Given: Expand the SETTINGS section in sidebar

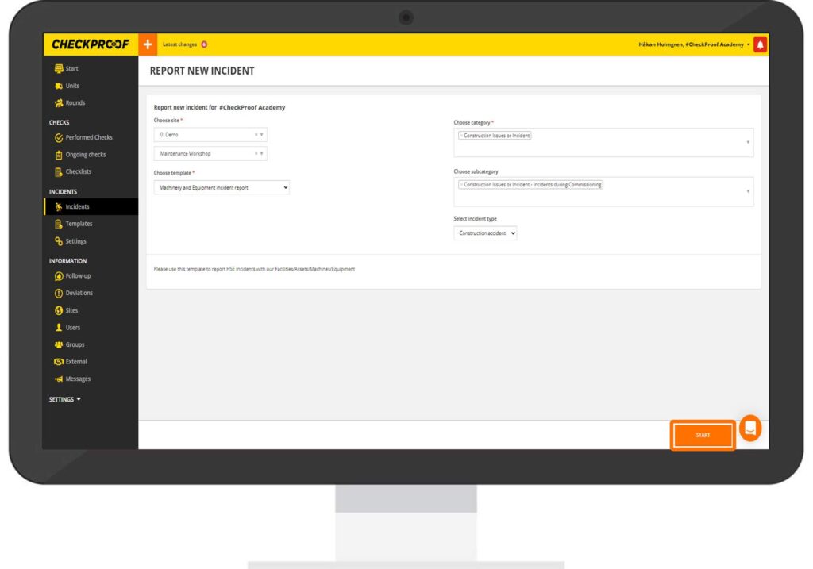Looking at the screenshot, I should click(x=65, y=400).
